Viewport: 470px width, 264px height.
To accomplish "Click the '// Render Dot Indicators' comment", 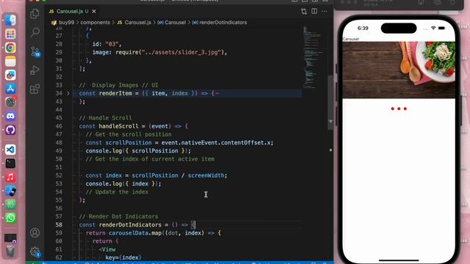I will pyautogui.click(x=119, y=216).
